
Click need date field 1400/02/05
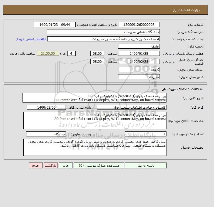coord(46,107)
